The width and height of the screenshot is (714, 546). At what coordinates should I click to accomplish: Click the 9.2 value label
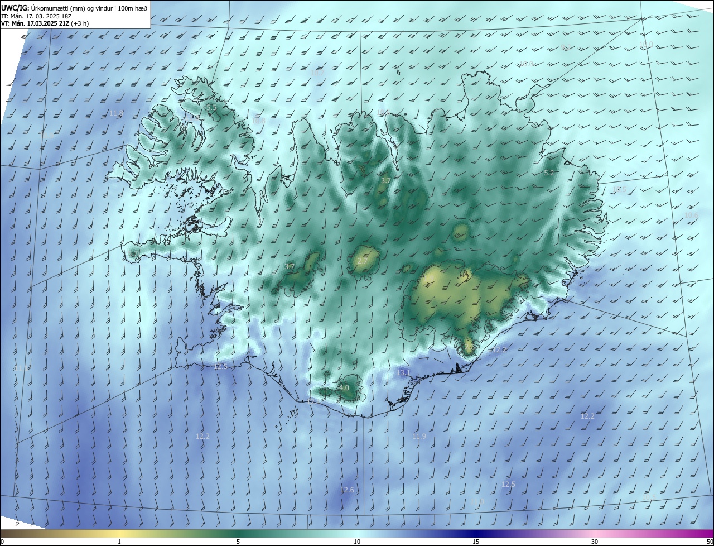tap(566, 47)
